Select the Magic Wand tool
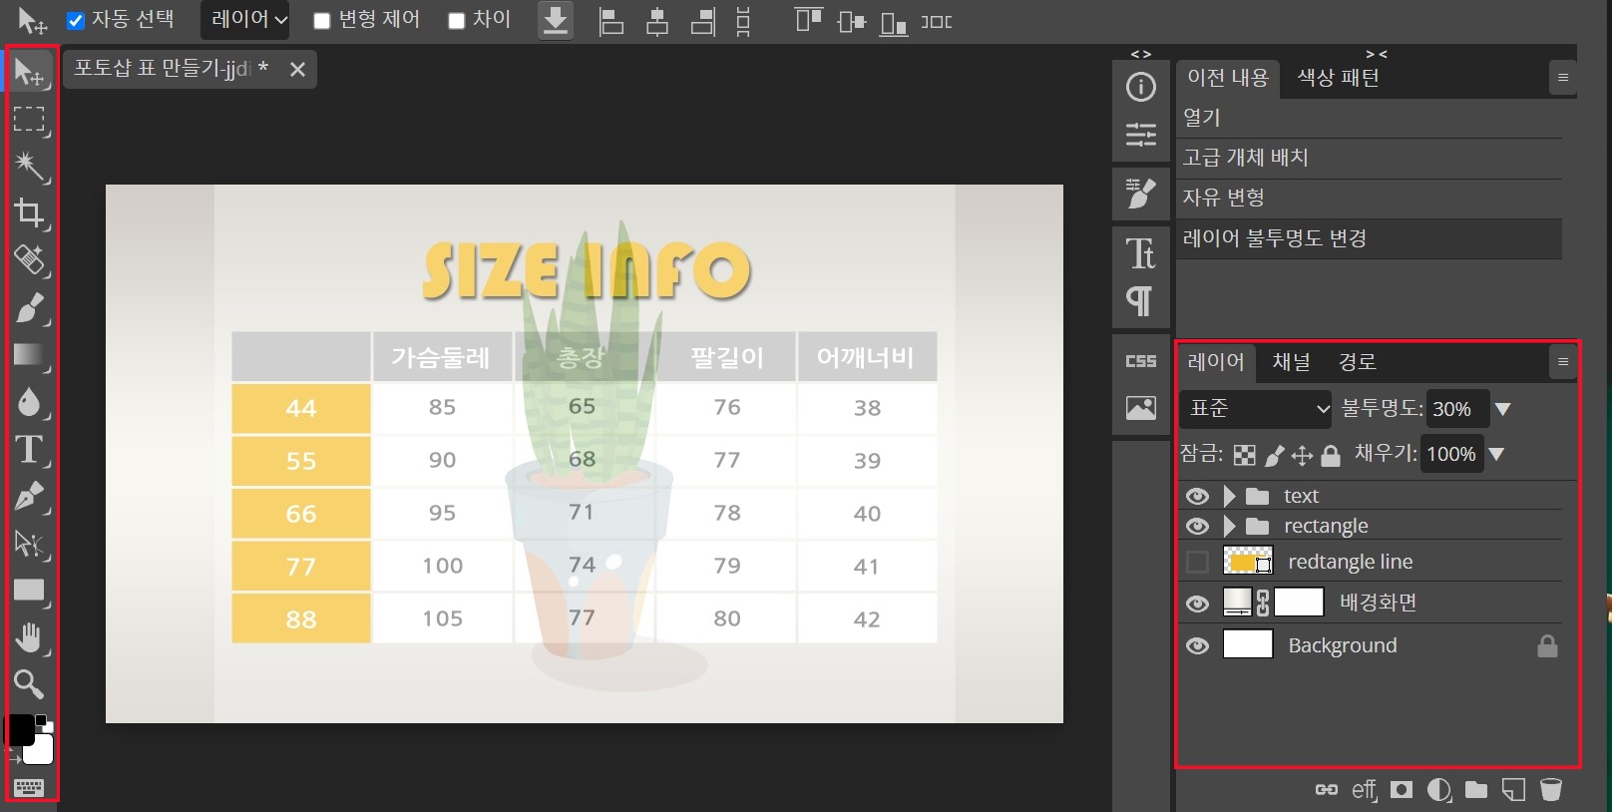1612x812 pixels. [x=29, y=166]
